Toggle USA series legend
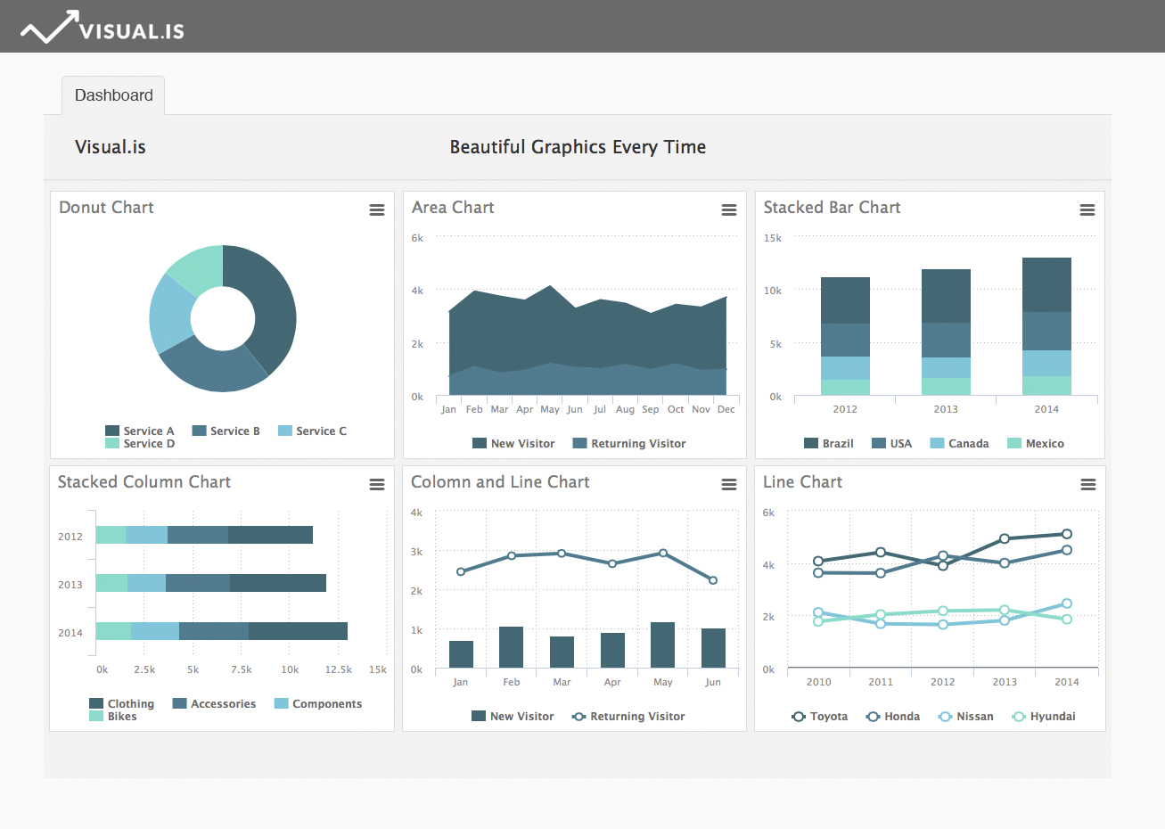Viewport: 1165px width, 829px height. [892, 443]
